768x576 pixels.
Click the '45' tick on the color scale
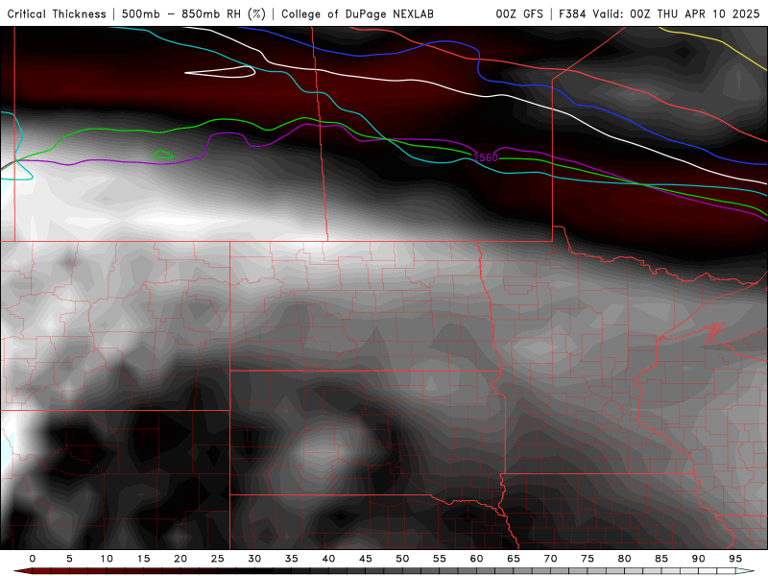366,559
